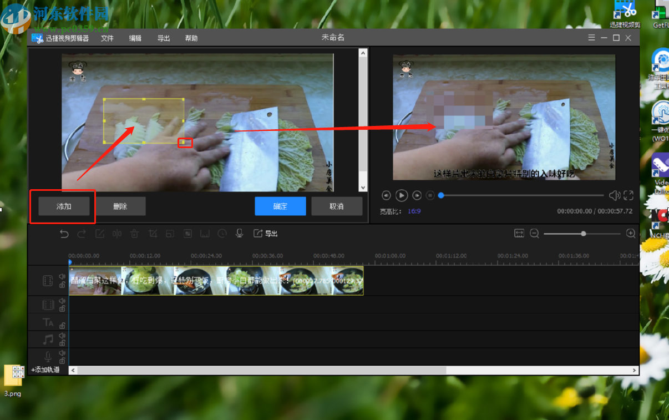669x420 pixels.
Task: Click the picture-in-picture track film icon
Action: tap(48, 305)
